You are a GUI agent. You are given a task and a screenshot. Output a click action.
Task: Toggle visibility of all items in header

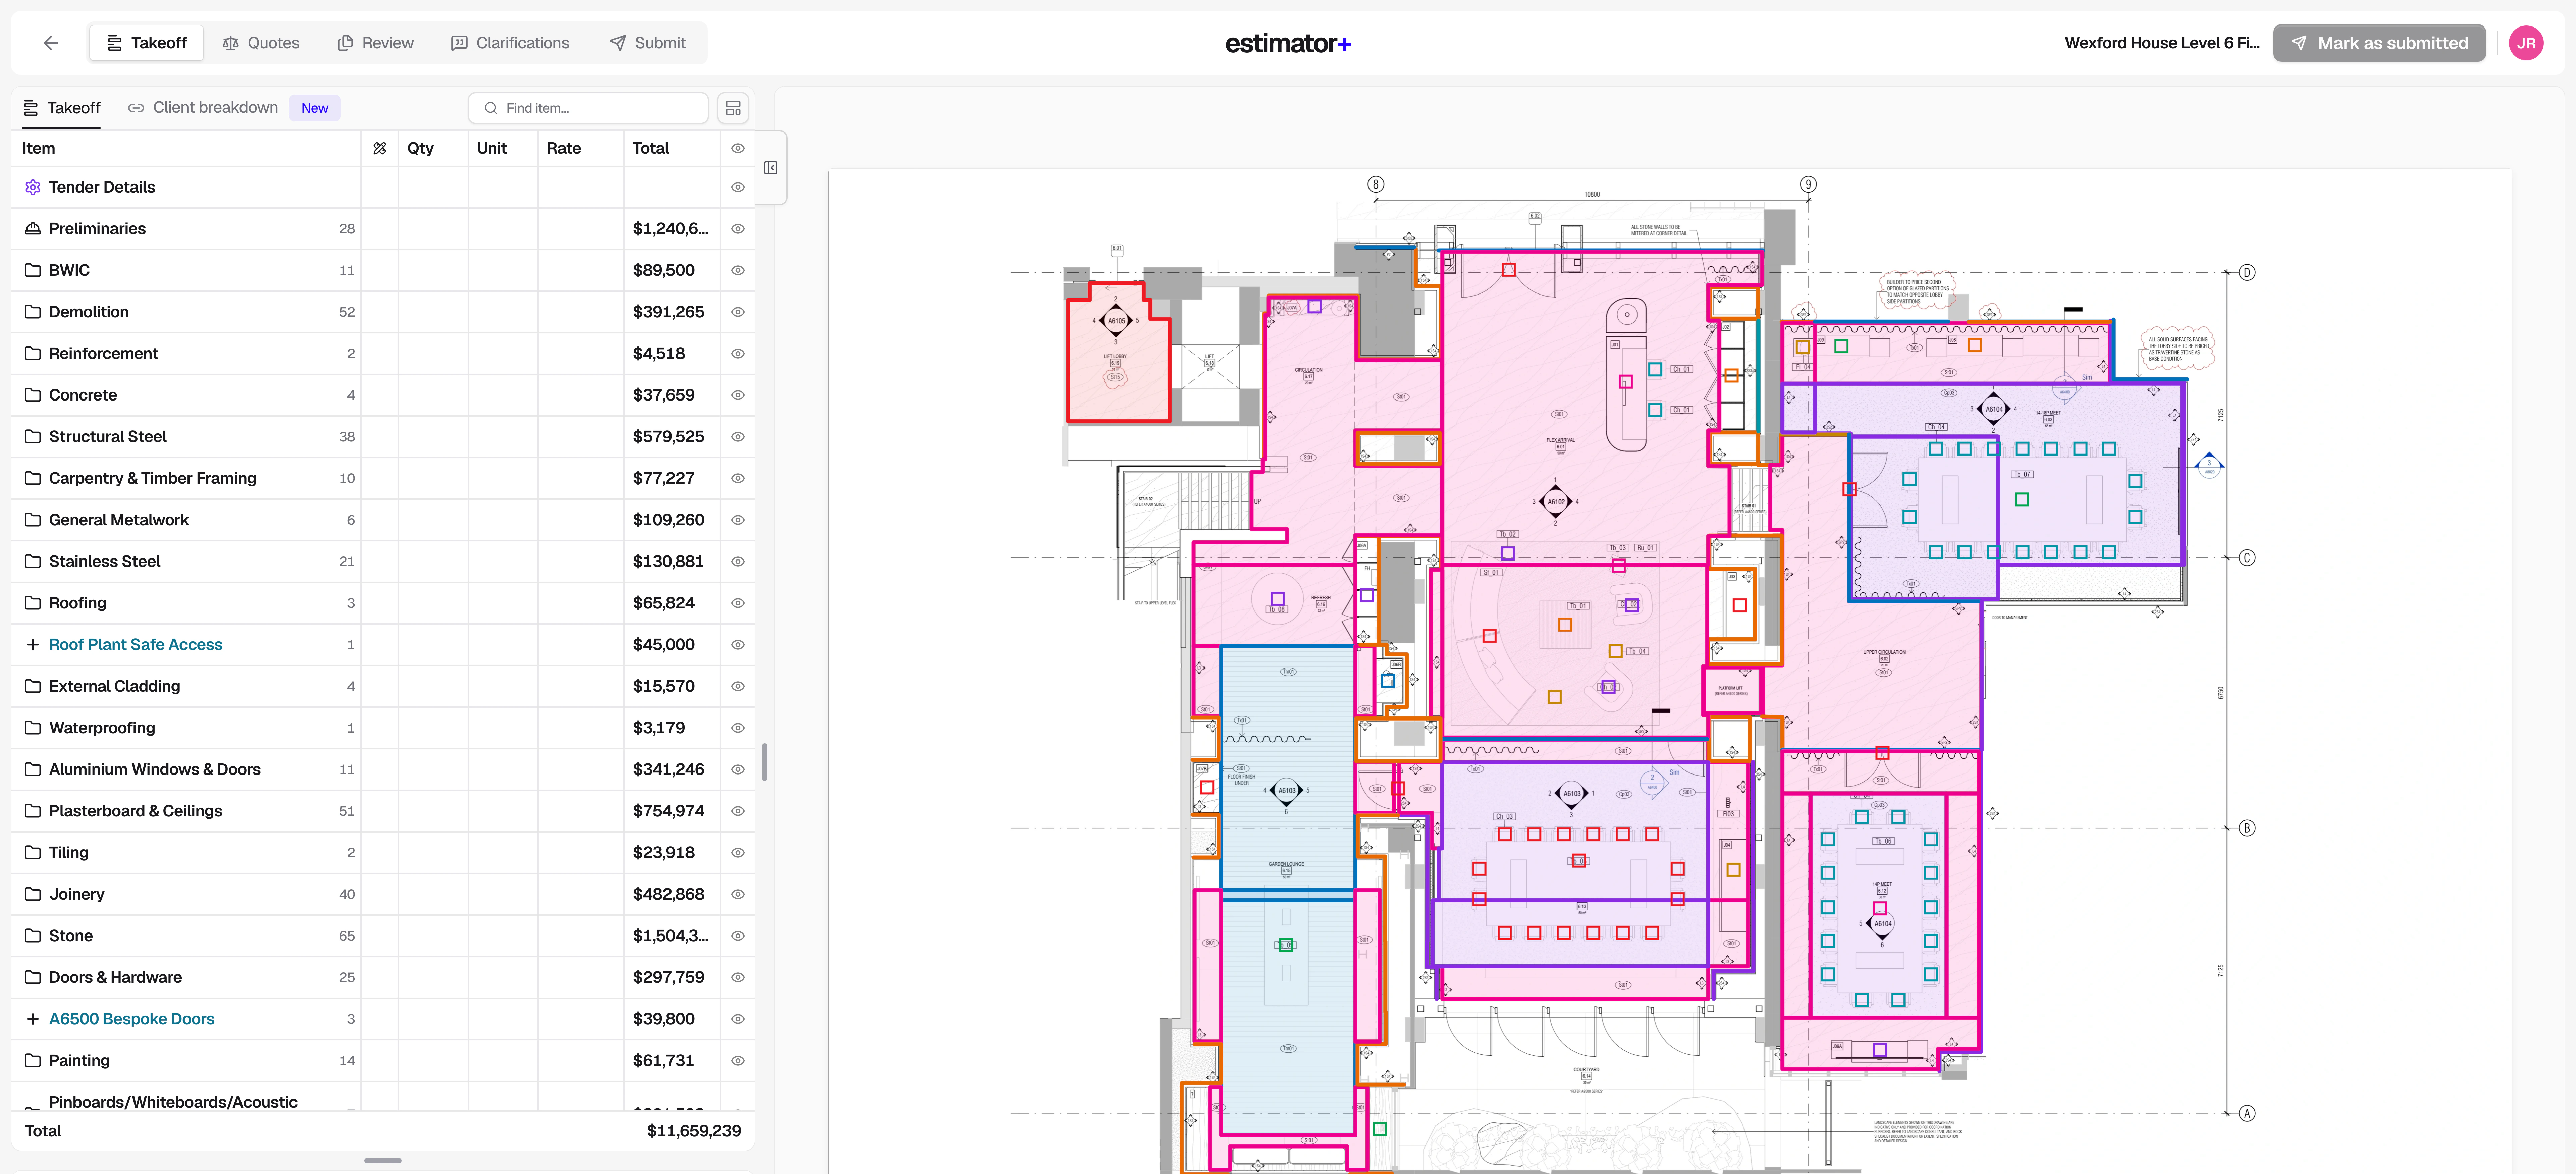coord(738,148)
